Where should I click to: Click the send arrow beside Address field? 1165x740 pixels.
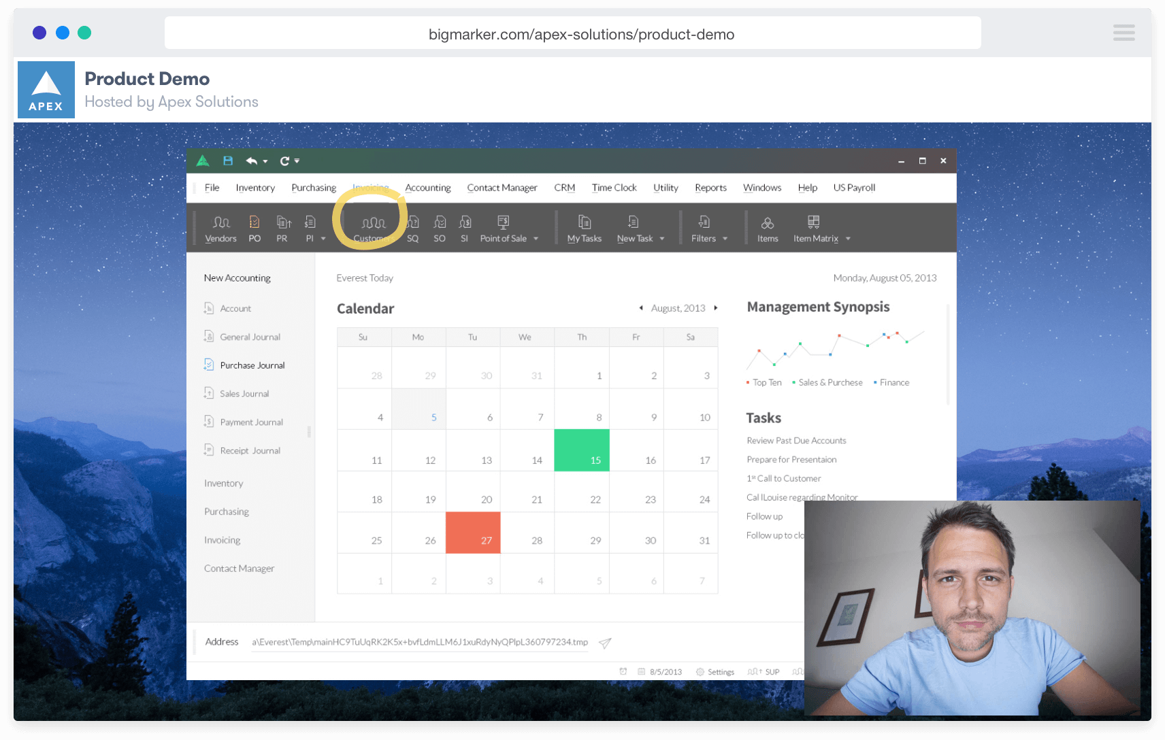coord(605,643)
